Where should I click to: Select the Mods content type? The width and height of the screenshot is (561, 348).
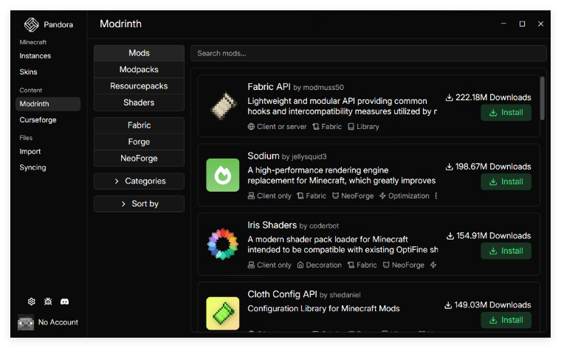tap(140, 53)
